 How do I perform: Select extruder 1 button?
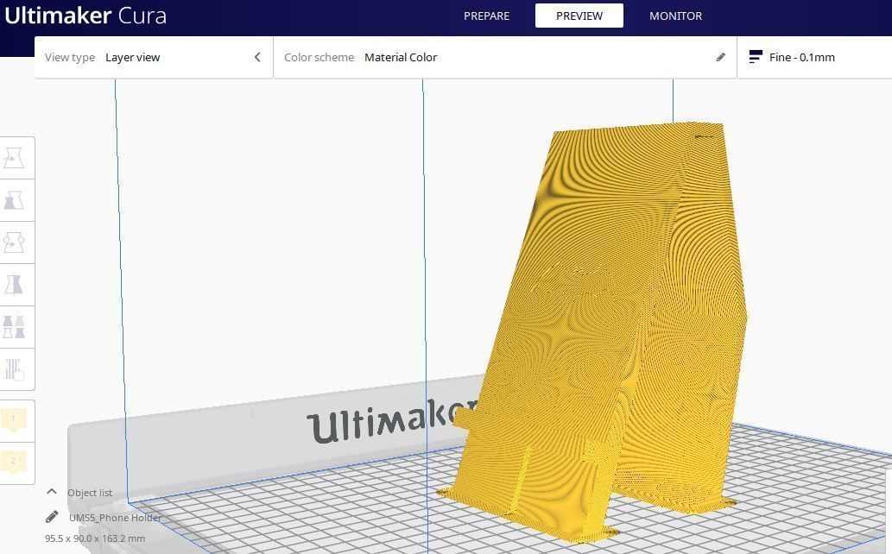click(x=14, y=421)
